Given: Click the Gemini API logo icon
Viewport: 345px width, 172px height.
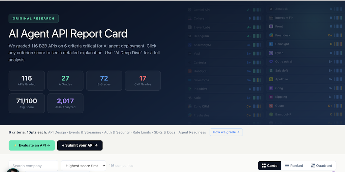Looking at the screenshot, I should 190,10.
